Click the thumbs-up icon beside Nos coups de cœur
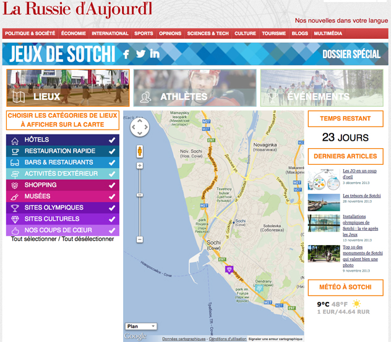This screenshot has height=342, width=391. [15, 231]
